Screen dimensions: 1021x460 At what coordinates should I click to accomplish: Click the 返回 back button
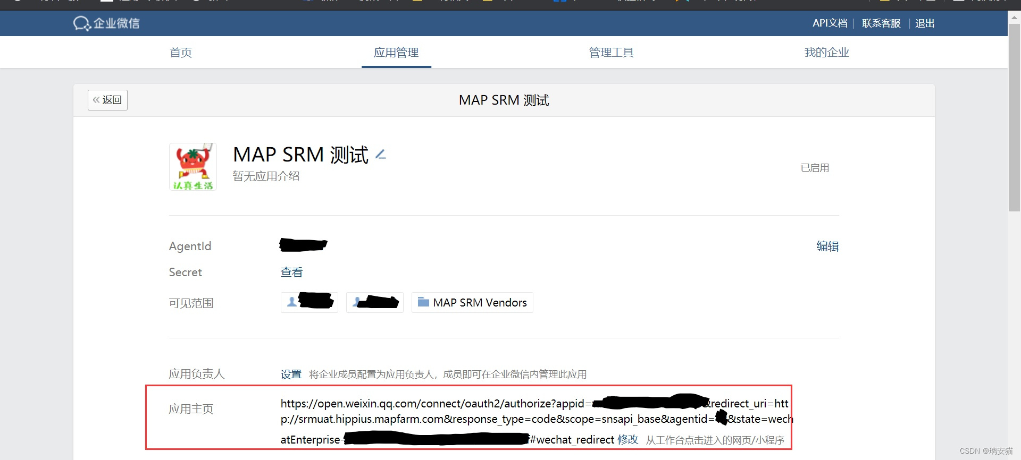[x=107, y=100]
